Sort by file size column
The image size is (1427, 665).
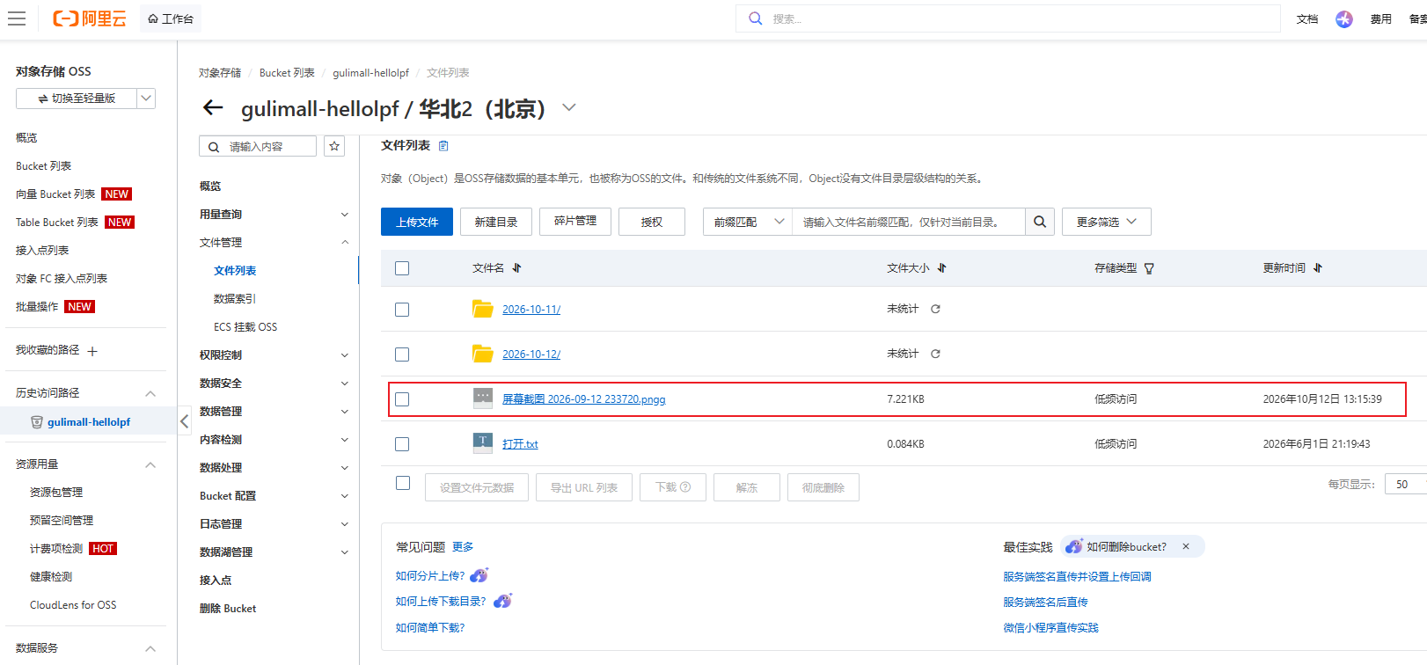point(941,268)
